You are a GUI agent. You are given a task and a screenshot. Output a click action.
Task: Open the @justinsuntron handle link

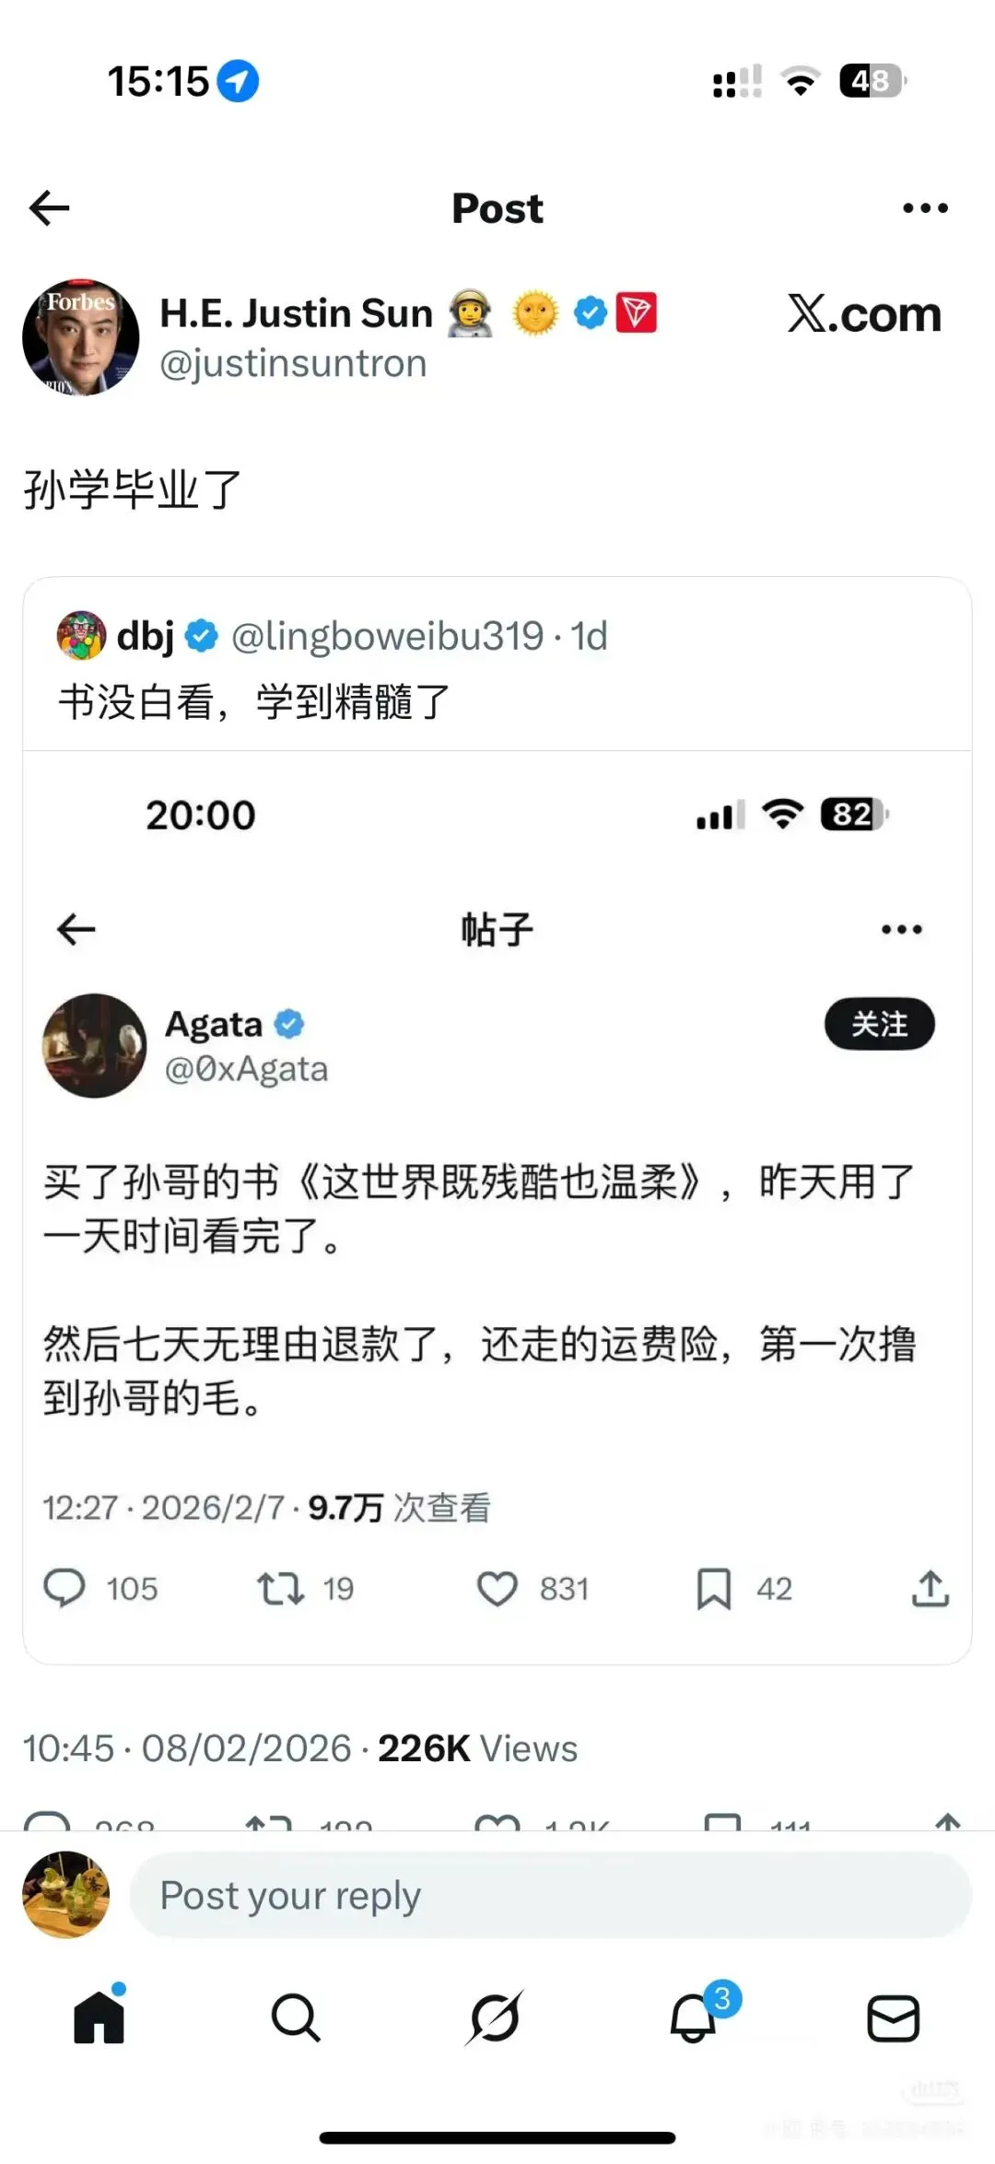coord(293,364)
